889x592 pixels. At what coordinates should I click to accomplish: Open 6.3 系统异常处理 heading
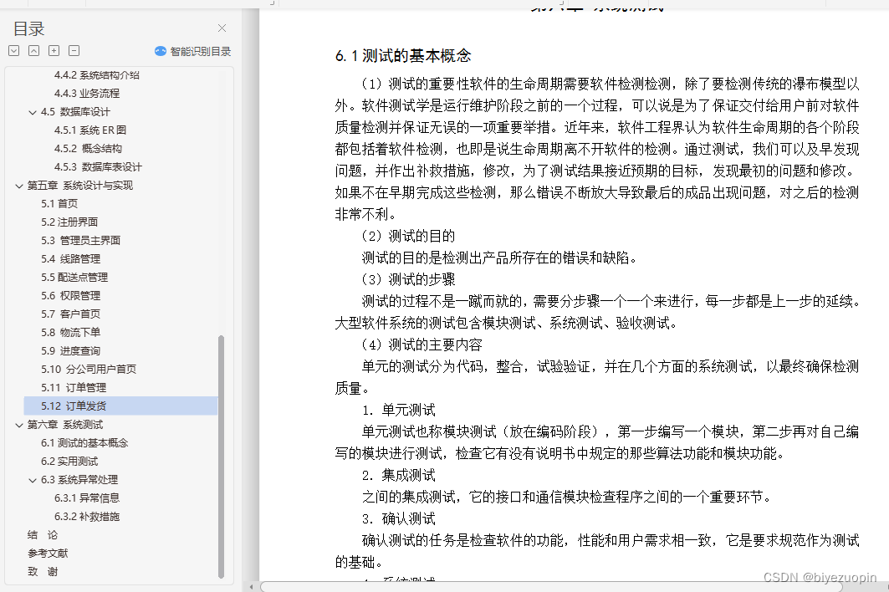79,479
